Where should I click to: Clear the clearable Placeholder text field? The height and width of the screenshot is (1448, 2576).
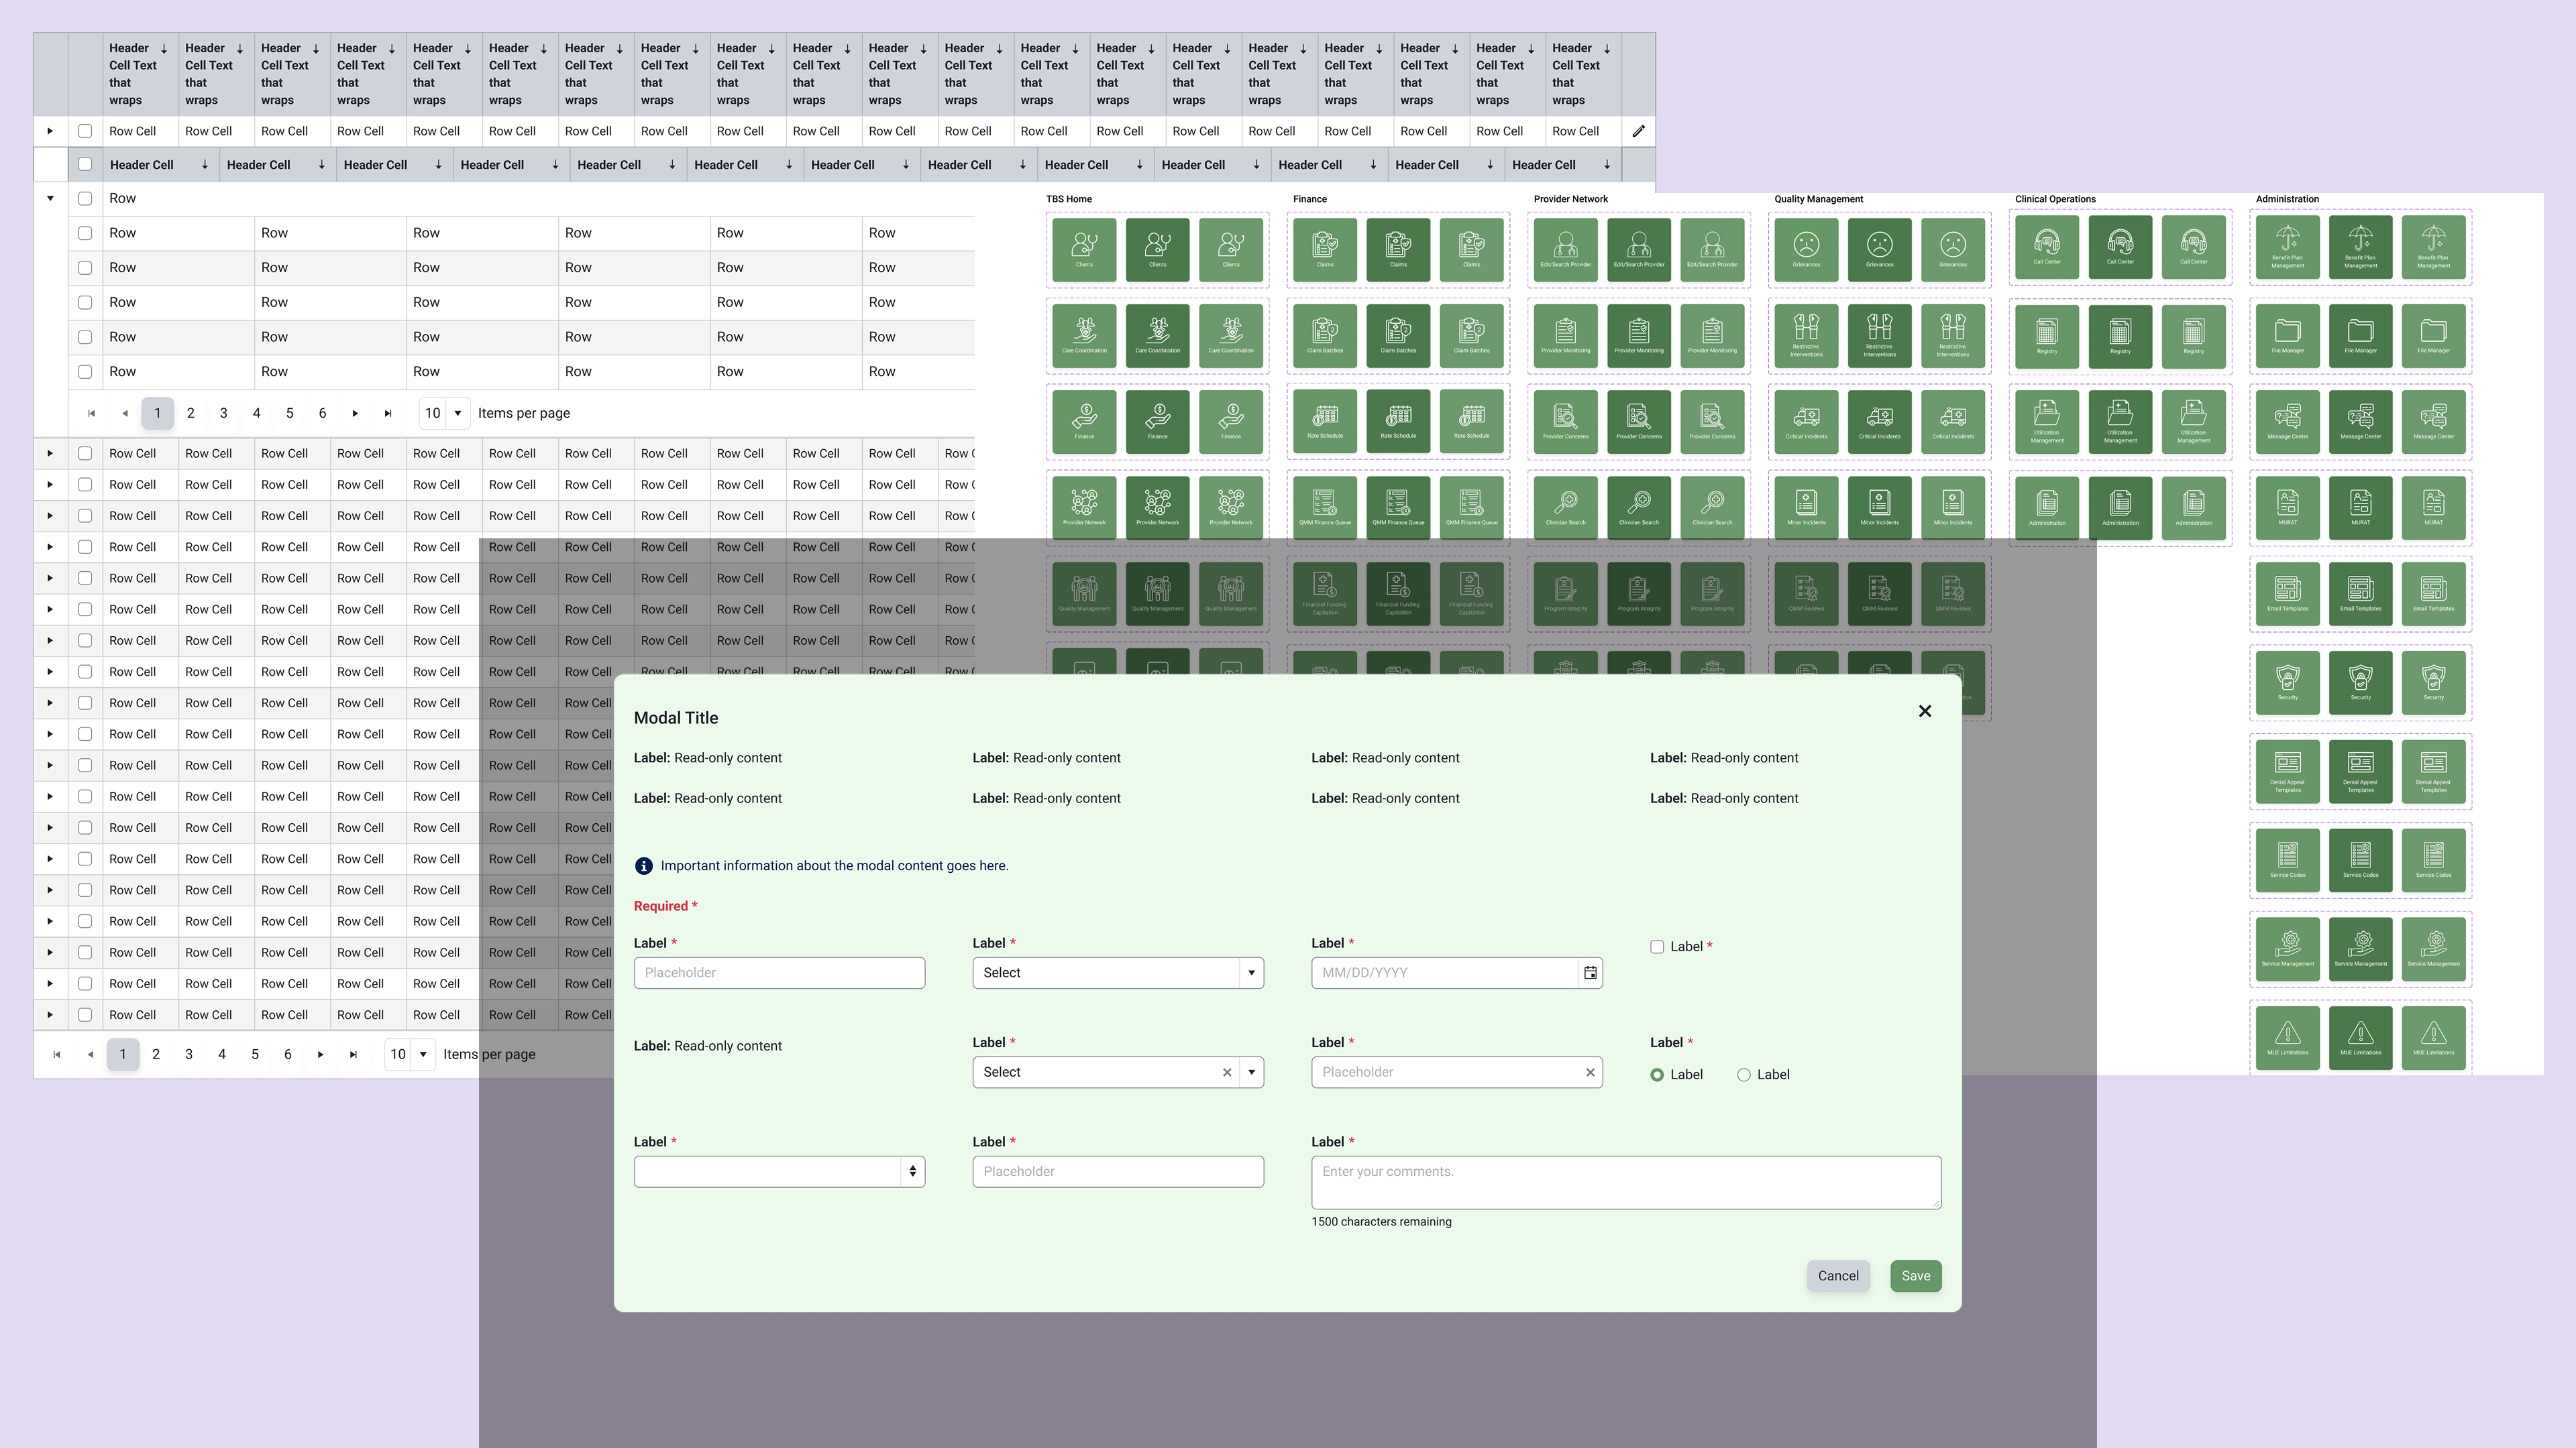coord(1590,1073)
